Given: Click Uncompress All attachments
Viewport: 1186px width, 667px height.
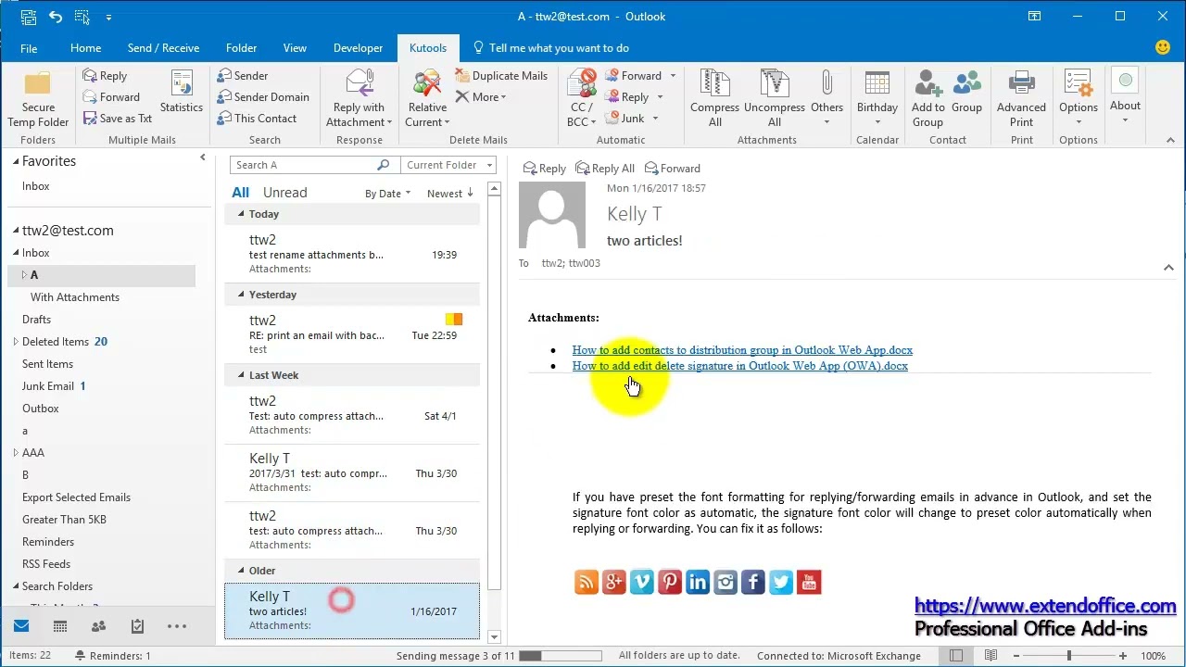Looking at the screenshot, I should 775,98.
